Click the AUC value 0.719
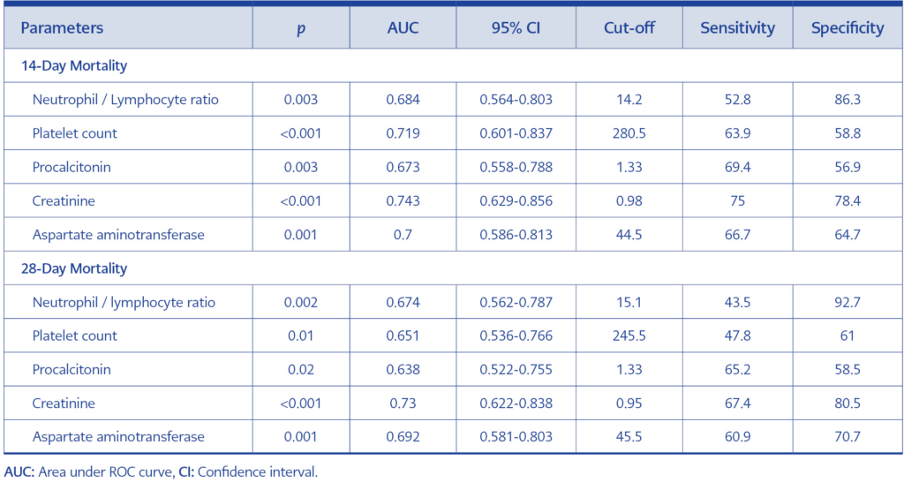Image resolution: width=904 pixels, height=490 pixels. tap(403, 133)
